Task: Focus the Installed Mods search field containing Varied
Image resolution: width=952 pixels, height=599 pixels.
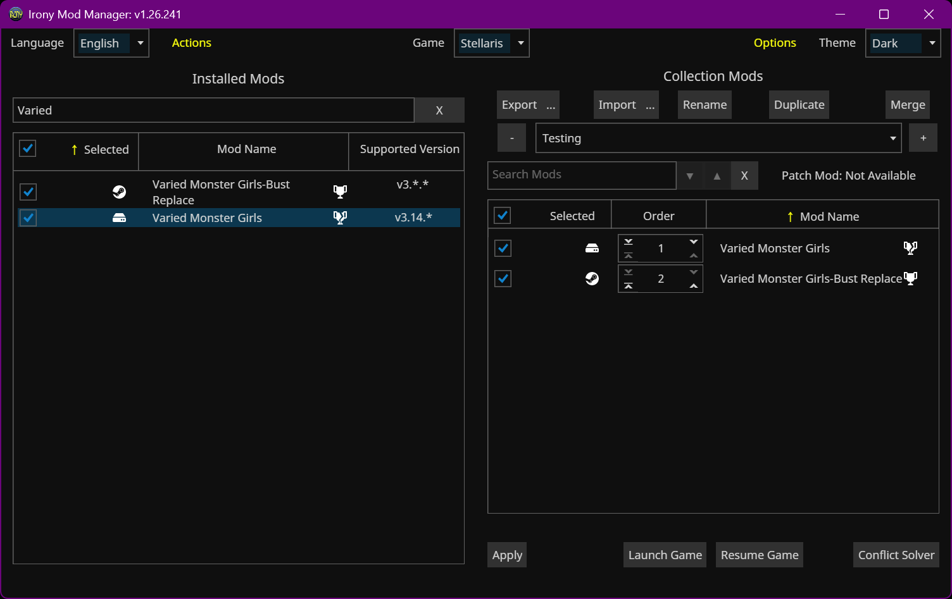Action: pyautogui.click(x=213, y=110)
